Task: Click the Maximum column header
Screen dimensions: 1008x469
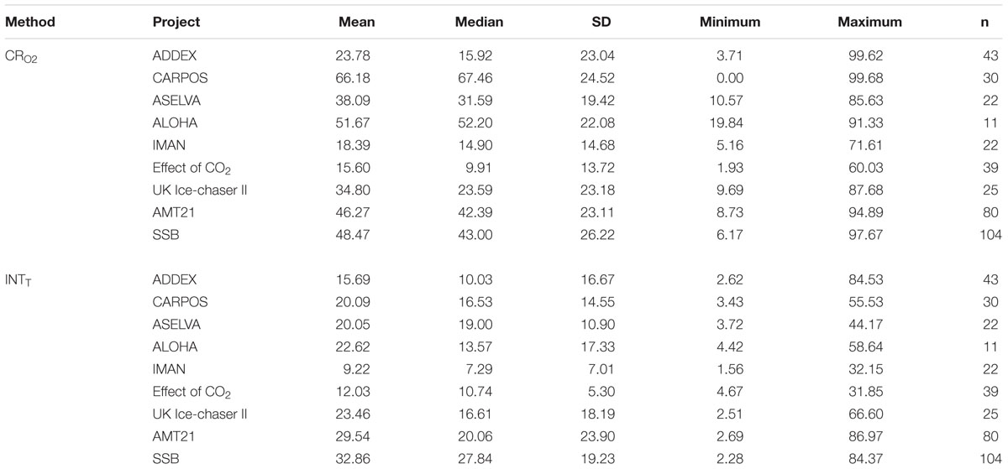Action: [x=869, y=23]
